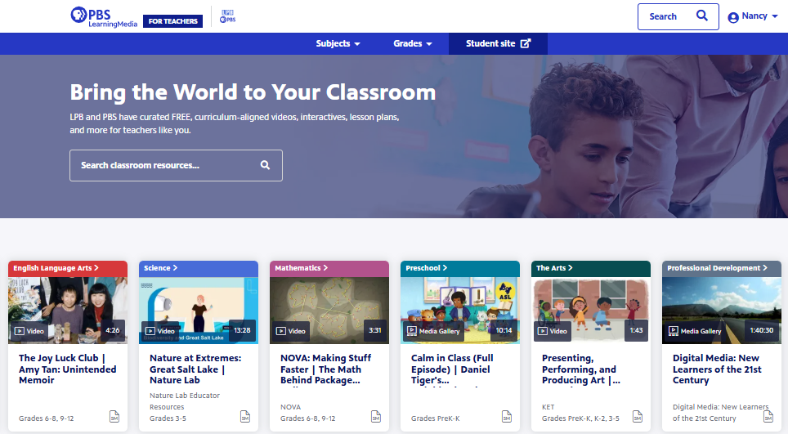Viewport: 788px width, 434px height.
Task: Click Media Gallery badge on Digital Media thumbnail
Action: [695, 331]
